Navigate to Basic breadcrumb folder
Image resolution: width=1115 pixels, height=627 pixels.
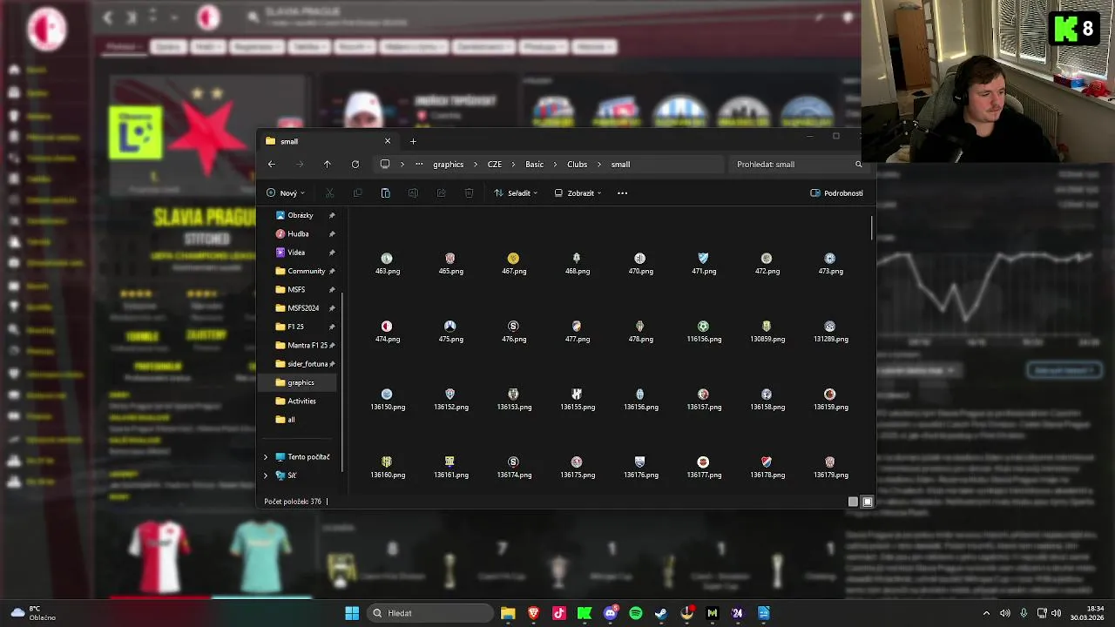(534, 164)
